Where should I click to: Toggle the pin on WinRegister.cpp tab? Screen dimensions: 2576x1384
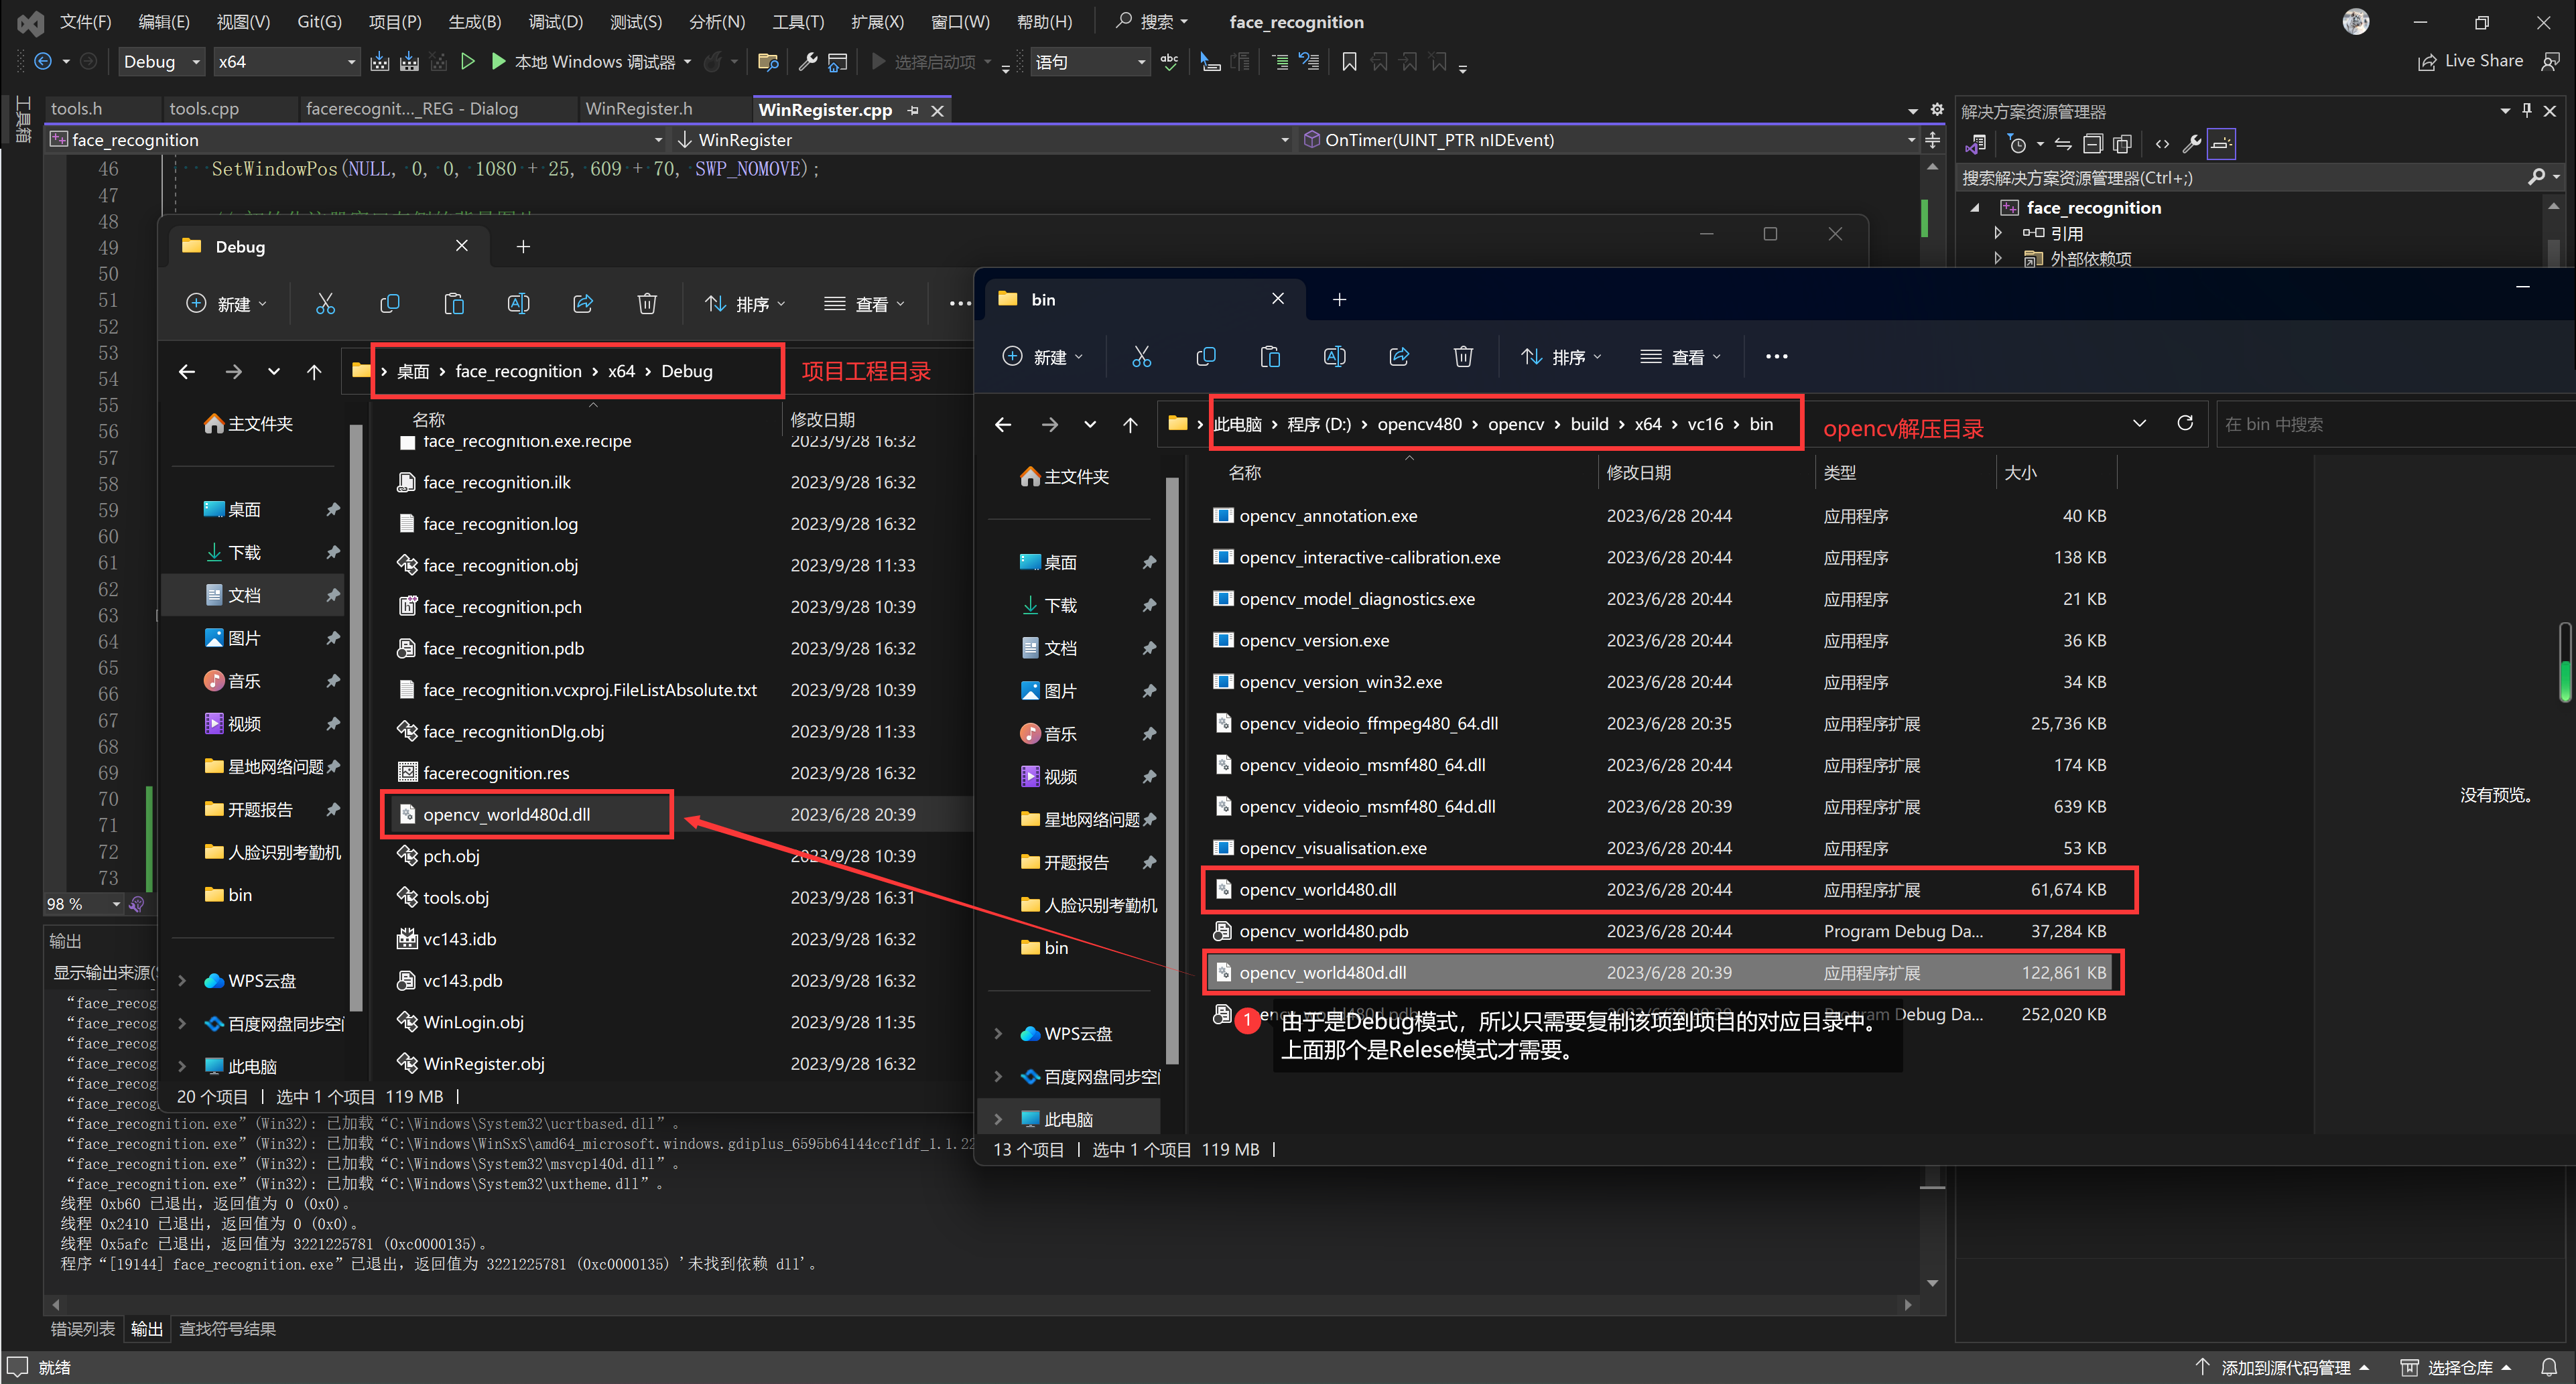point(913,110)
